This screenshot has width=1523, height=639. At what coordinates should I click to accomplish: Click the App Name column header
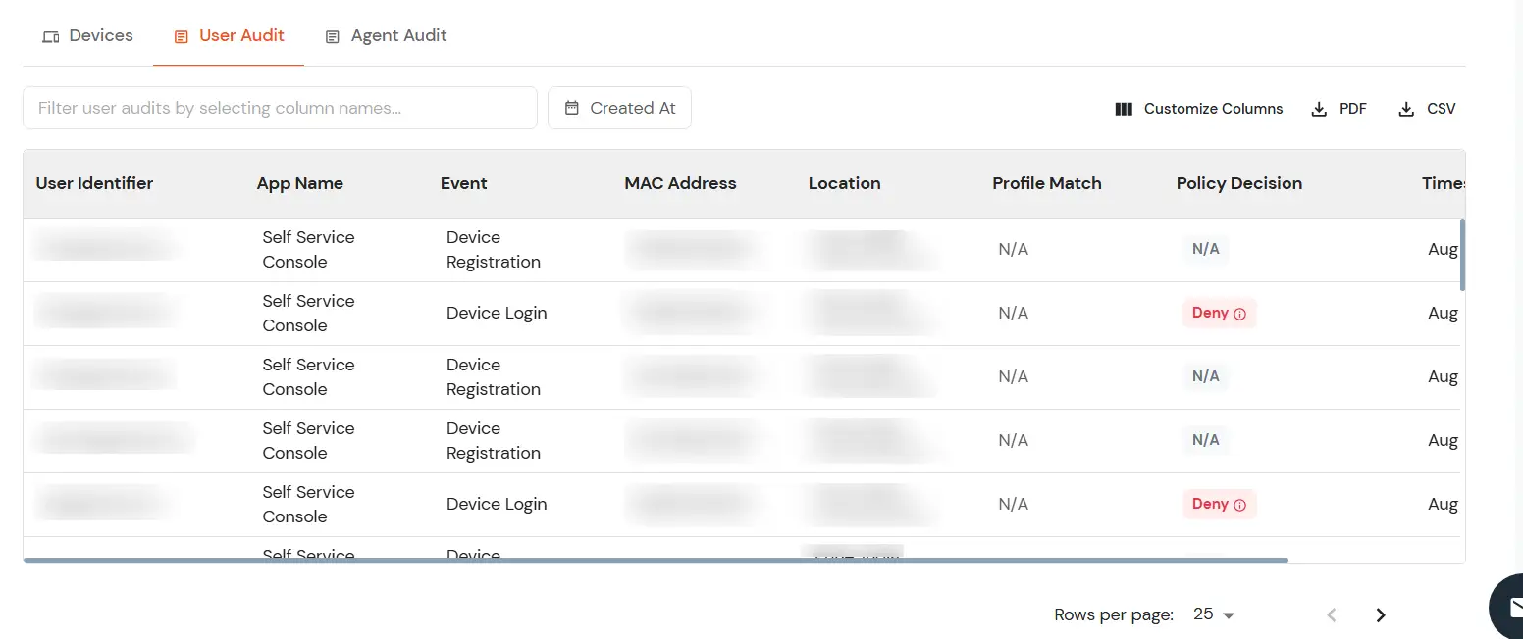pyautogui.click(x=300, y=183)
